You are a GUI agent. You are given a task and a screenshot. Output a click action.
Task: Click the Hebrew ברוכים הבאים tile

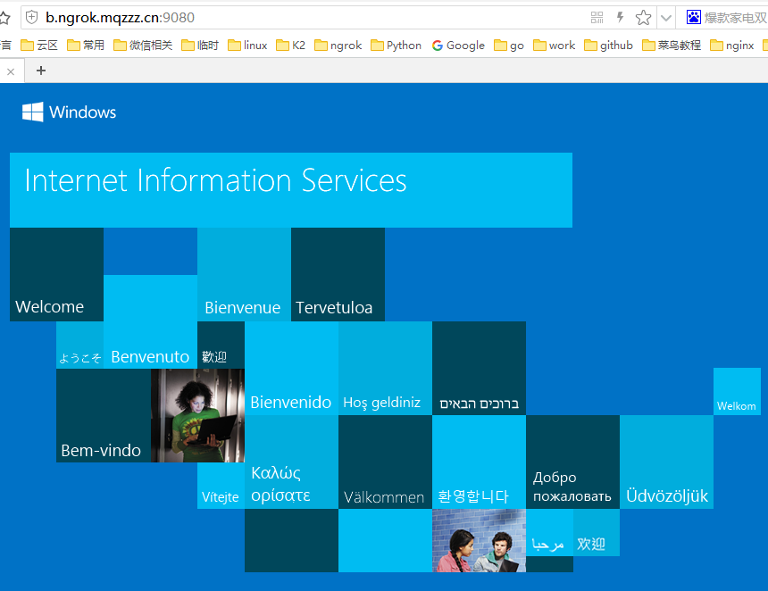point(479,368)
